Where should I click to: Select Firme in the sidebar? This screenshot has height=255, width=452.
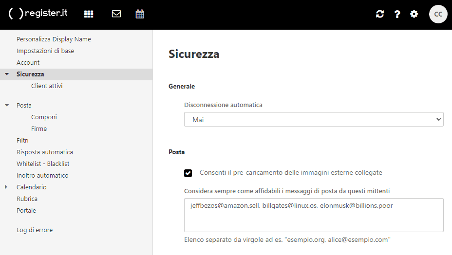coord(39,129)
